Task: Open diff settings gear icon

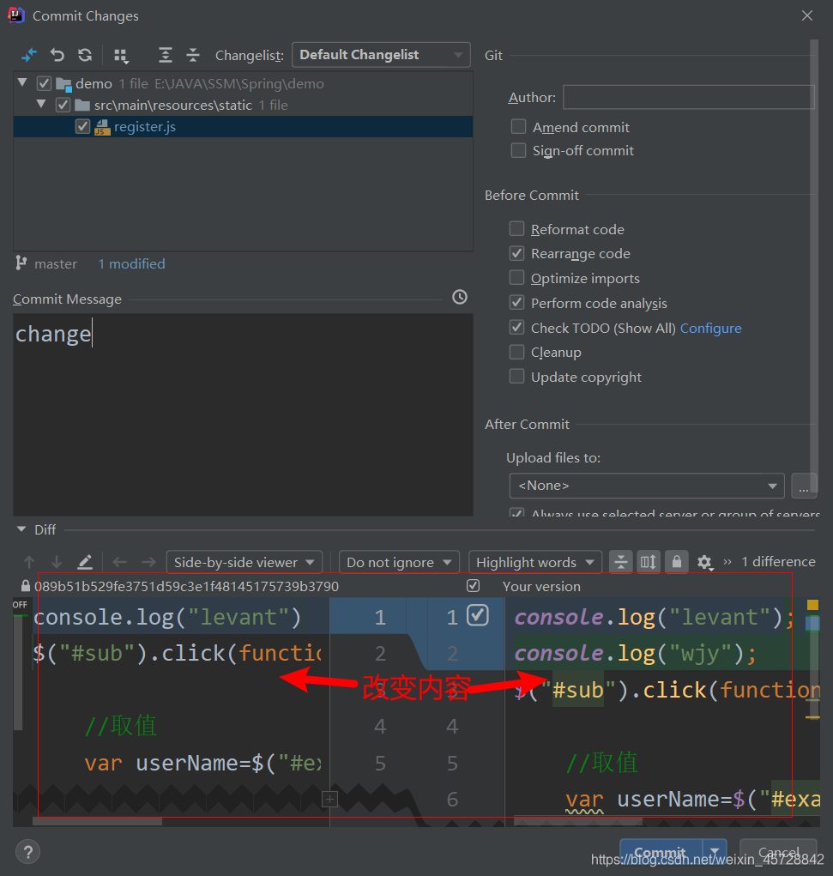Action: (704, 563)
